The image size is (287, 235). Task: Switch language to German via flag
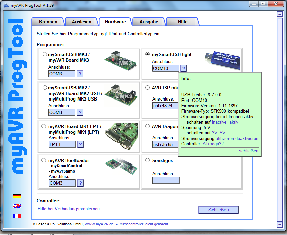point(17,196)
